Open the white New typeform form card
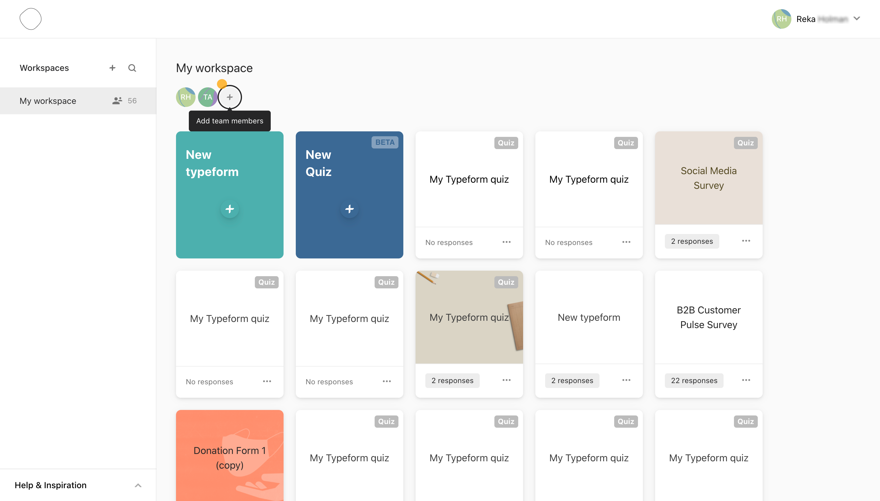Image resolution: width=880 pixels, height=501 pixels. (589, 317)
